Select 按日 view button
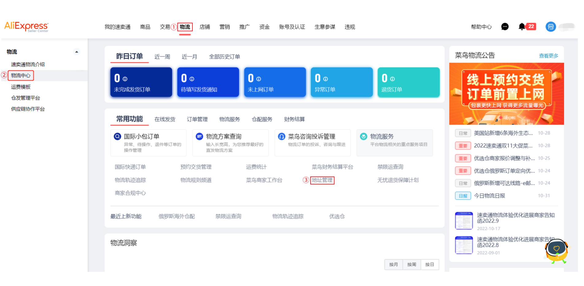This screenshot has height=286, width=584. (430, 265)
